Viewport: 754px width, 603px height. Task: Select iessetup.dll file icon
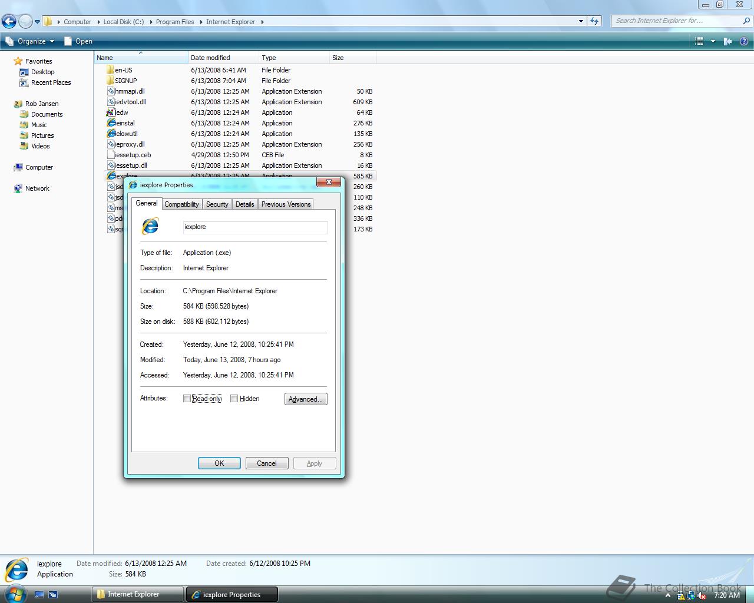click(111, 165)
